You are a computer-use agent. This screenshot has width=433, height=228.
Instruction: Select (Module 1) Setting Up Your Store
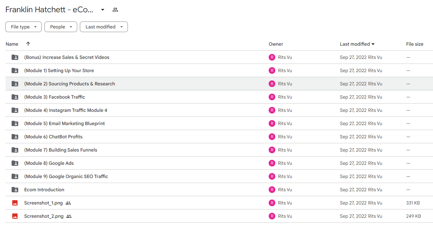pos(59,70)
